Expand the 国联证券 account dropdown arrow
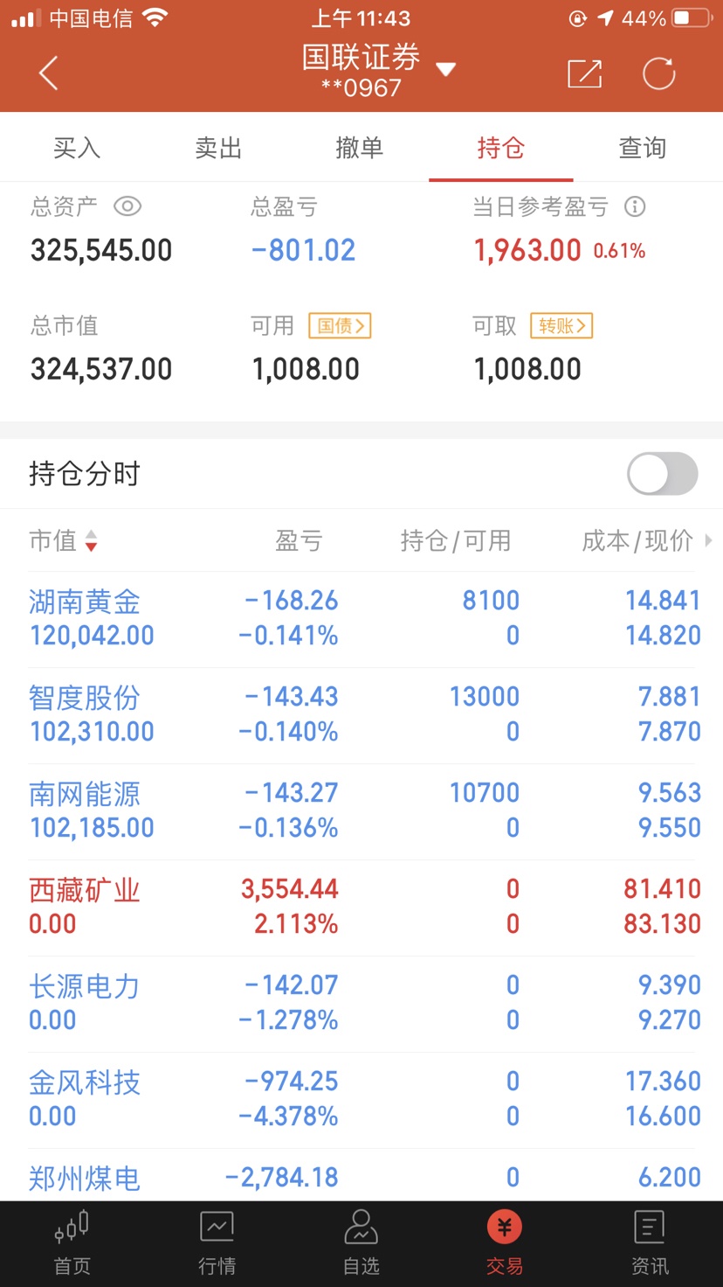Screen dimensions: 723x1287 [x=446, y=70]
